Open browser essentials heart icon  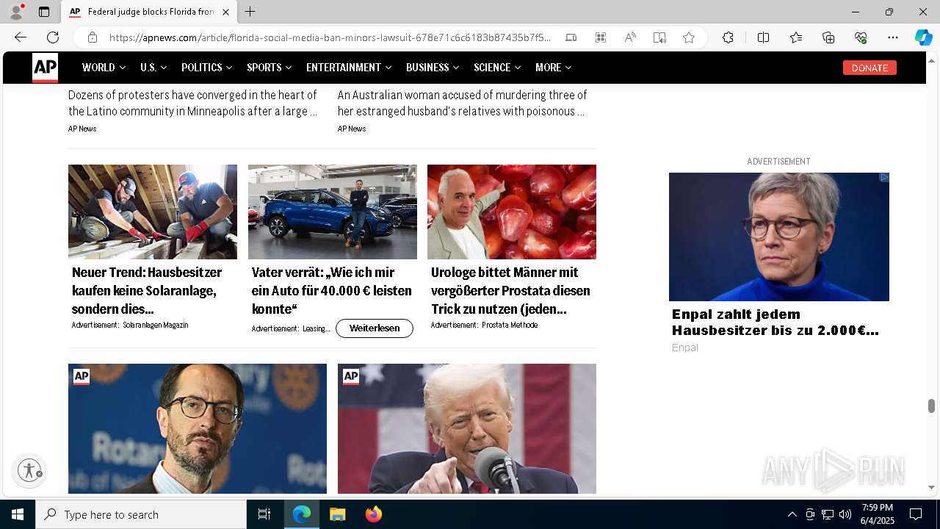tap(861, 37)
